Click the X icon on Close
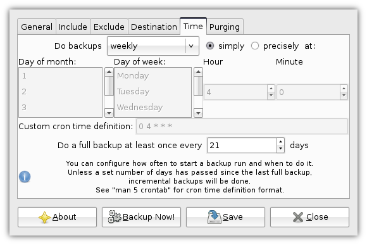The height and width of the screenshot is (245, 367). pyautogui.click(x=298, y=217)
